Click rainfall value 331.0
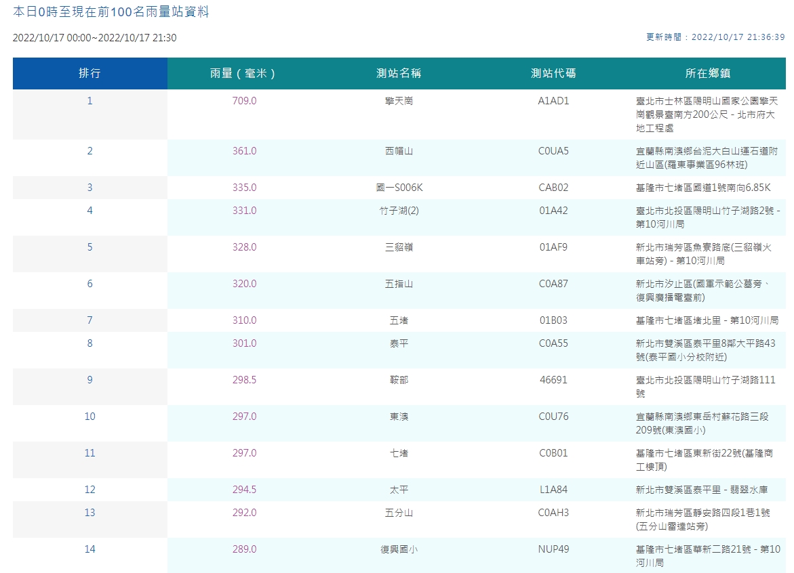The image size is (794, 573). point(245,211)
